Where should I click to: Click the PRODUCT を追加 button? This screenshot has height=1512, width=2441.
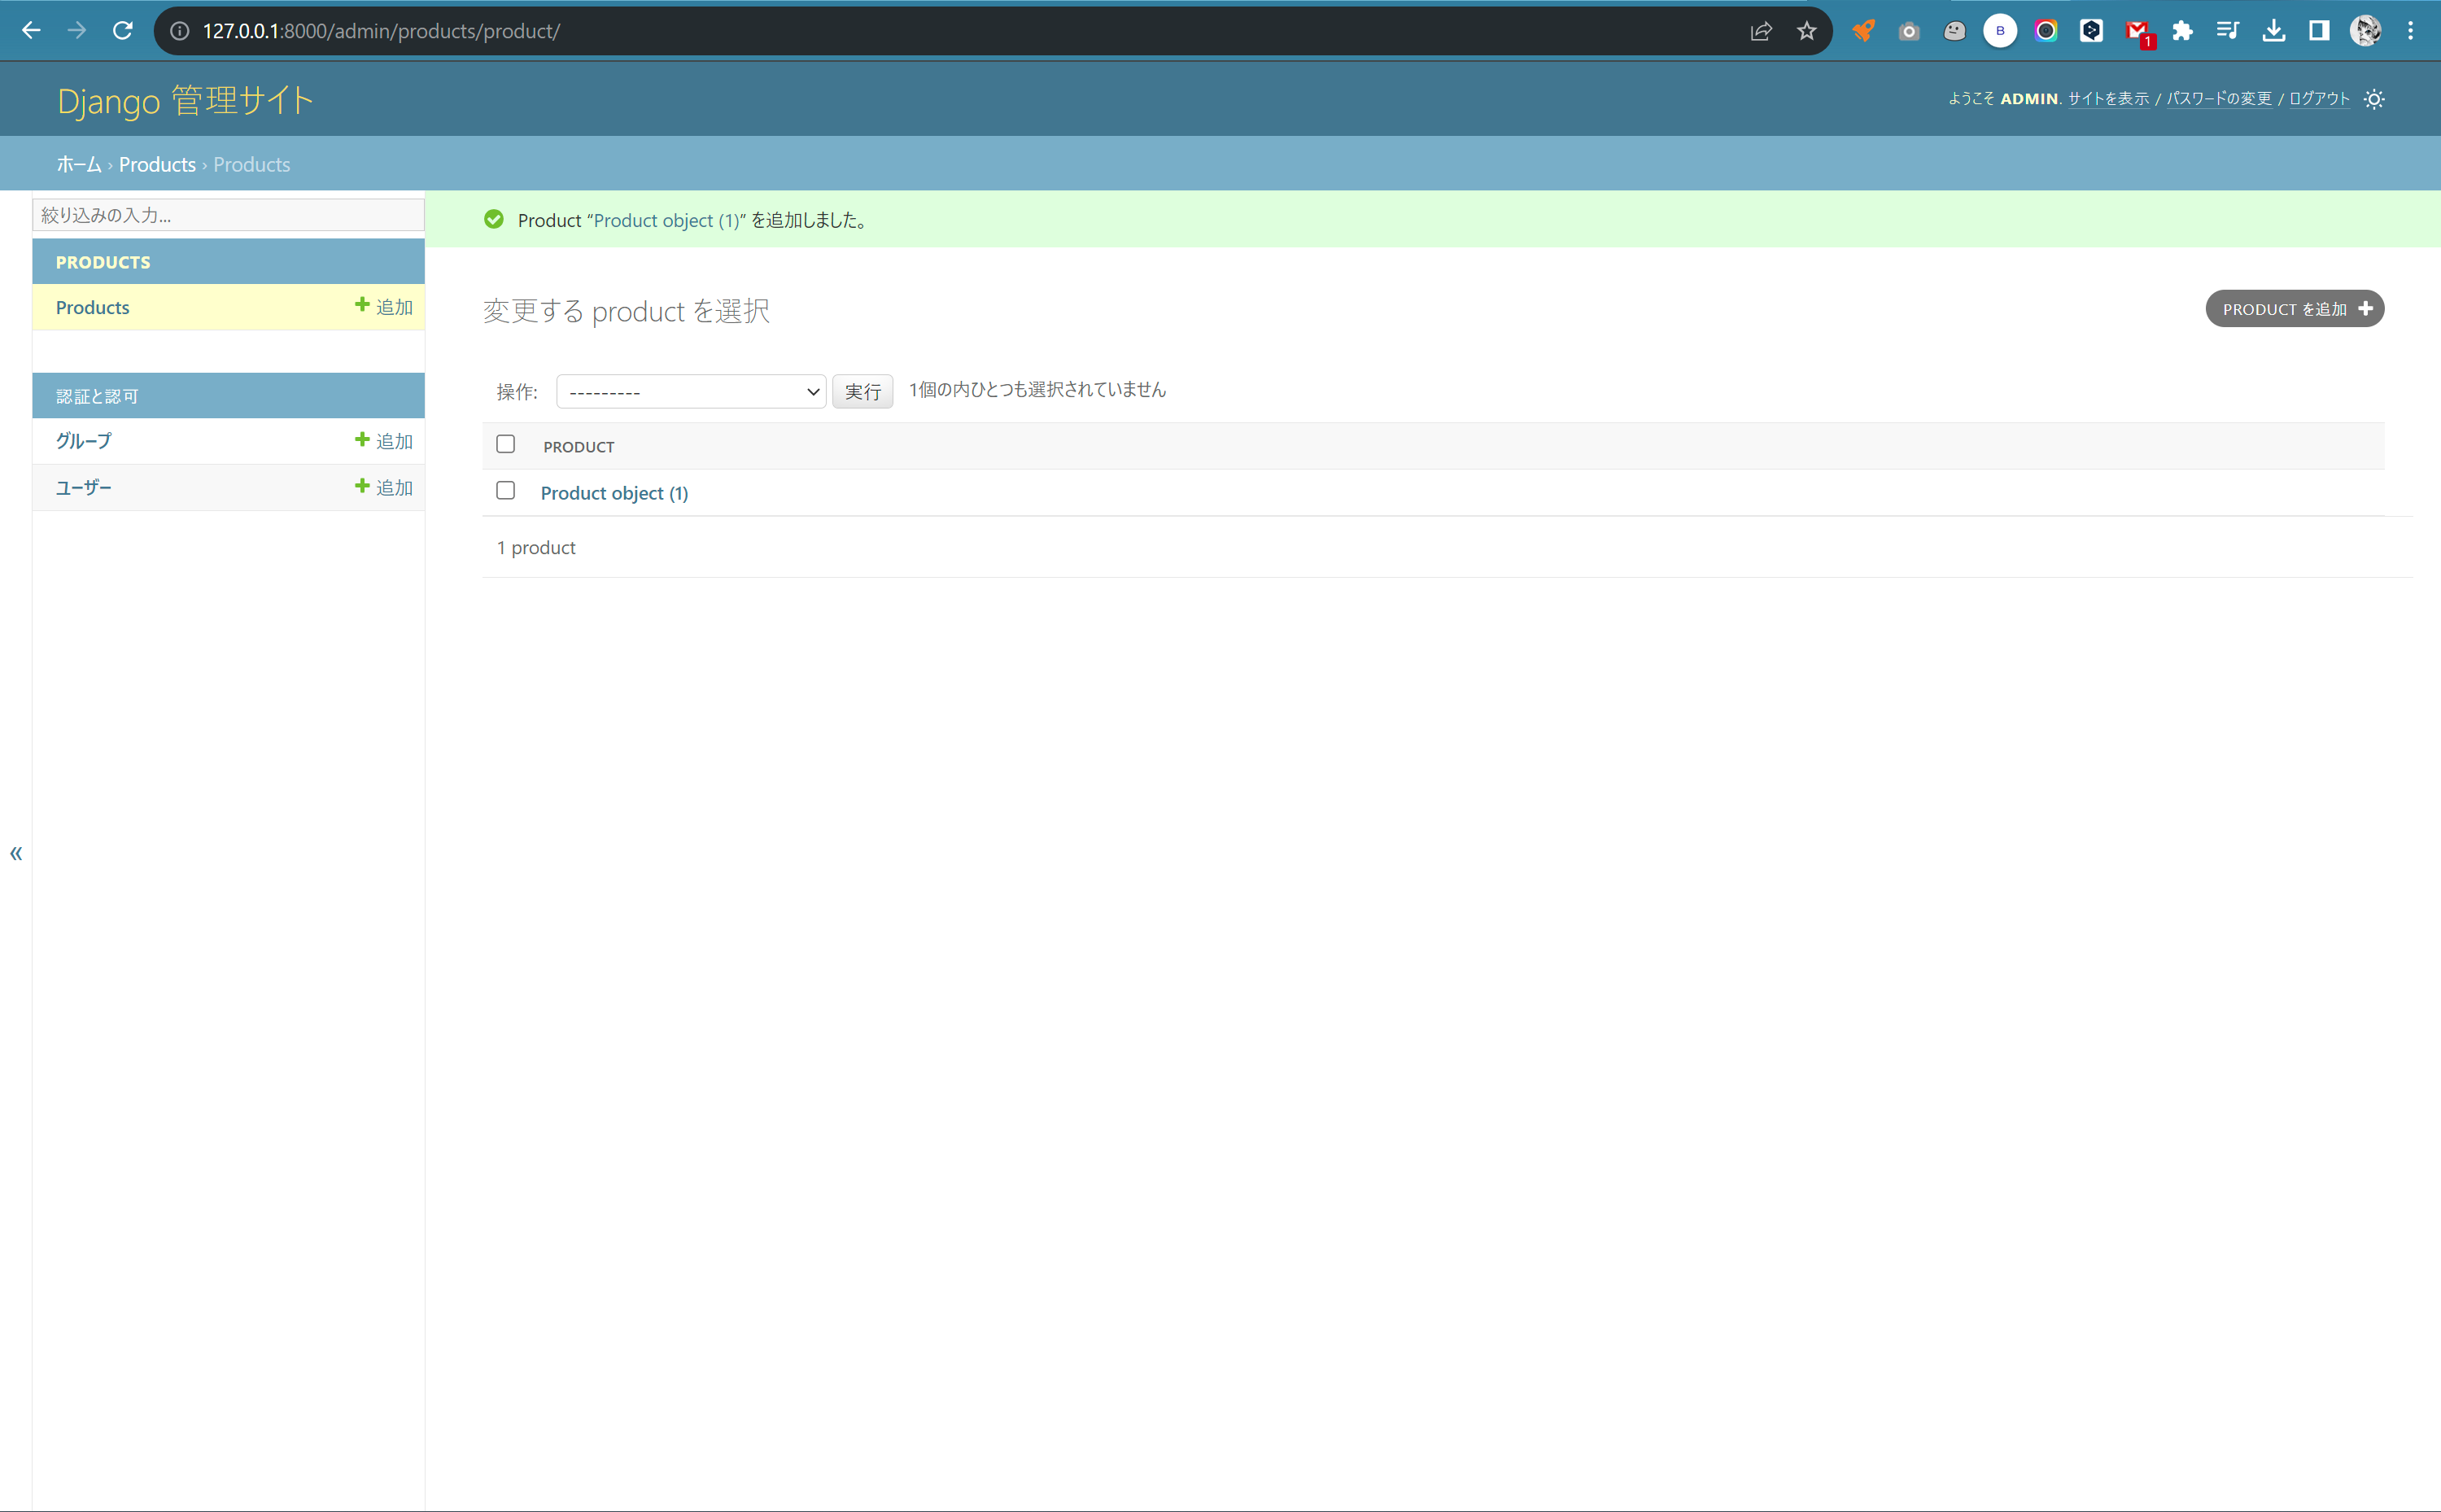(x=2293, y=308)
